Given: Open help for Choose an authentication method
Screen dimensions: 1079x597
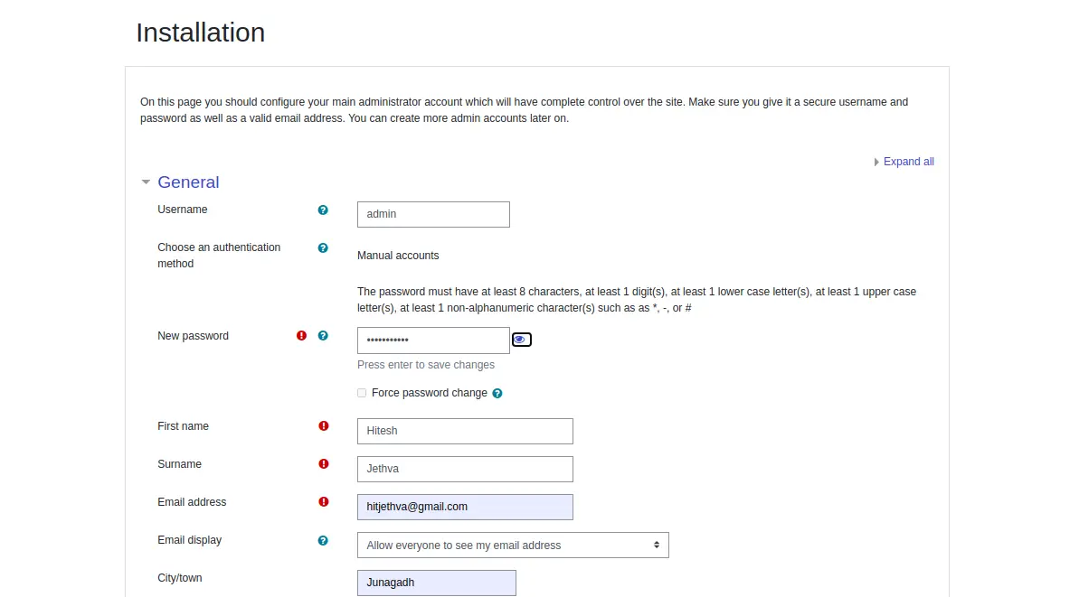Looking at the screenshot, I should coord(323,247).
